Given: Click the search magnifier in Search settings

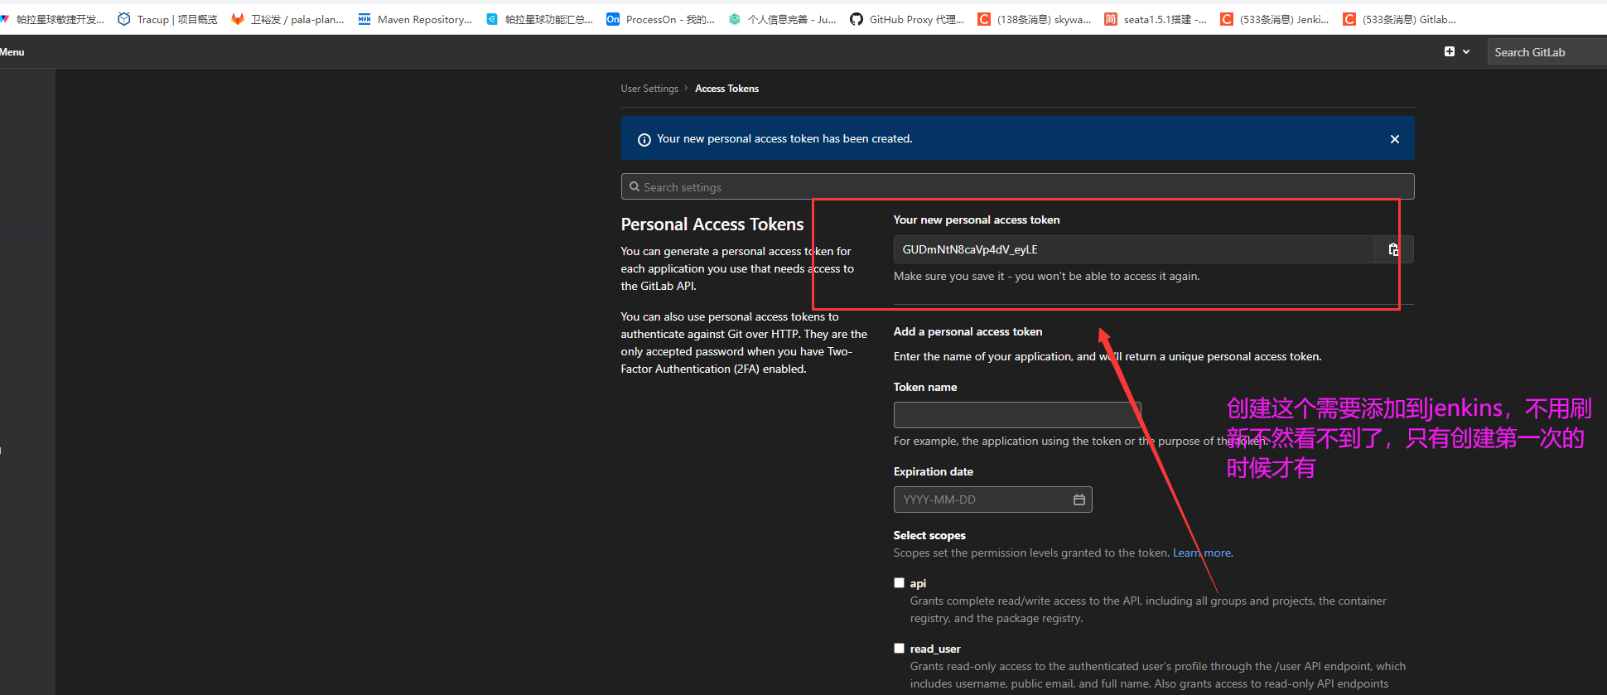Looking at the screenshot, I should pyautogui.click(x=635, y=186).
